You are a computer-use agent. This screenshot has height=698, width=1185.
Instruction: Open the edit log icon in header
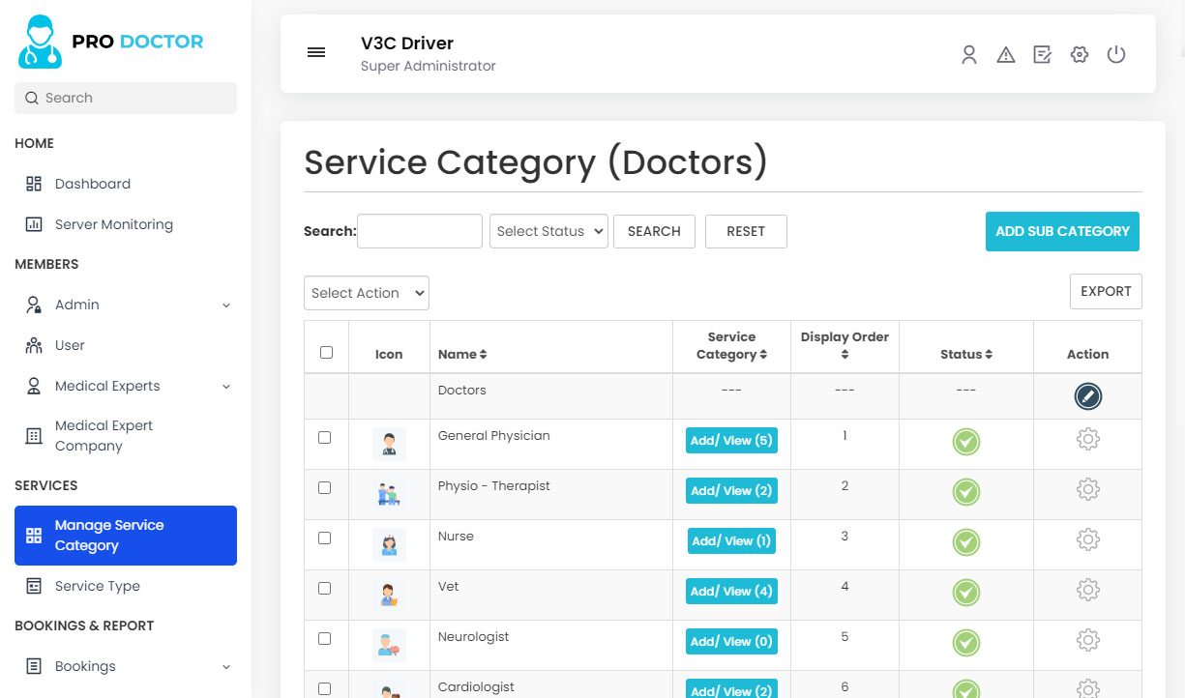[x=1042, y=54]
